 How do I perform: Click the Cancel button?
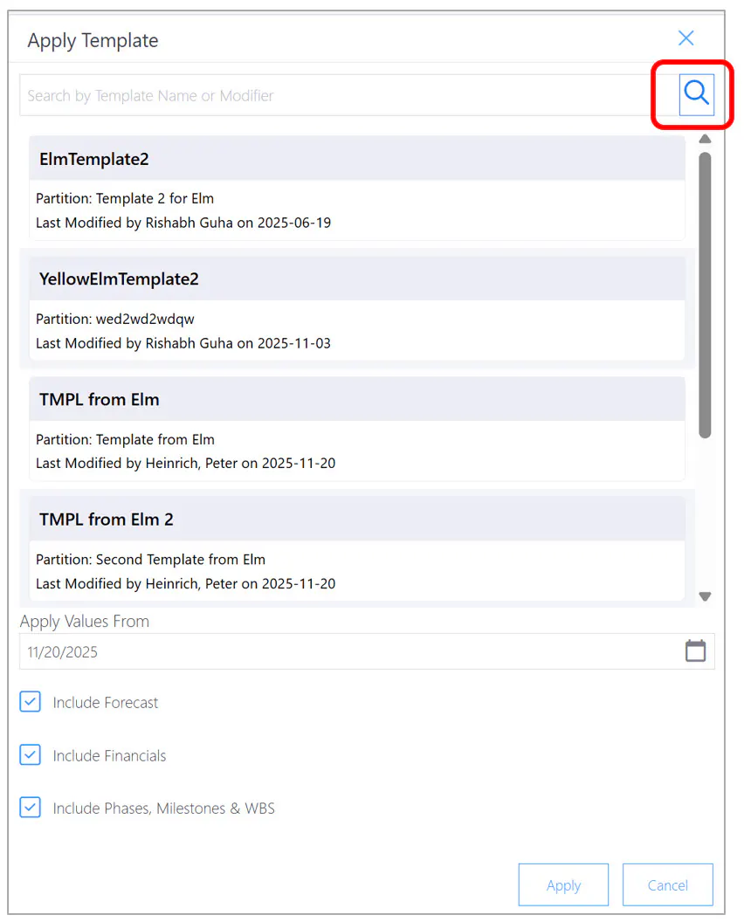coord(667,885)
